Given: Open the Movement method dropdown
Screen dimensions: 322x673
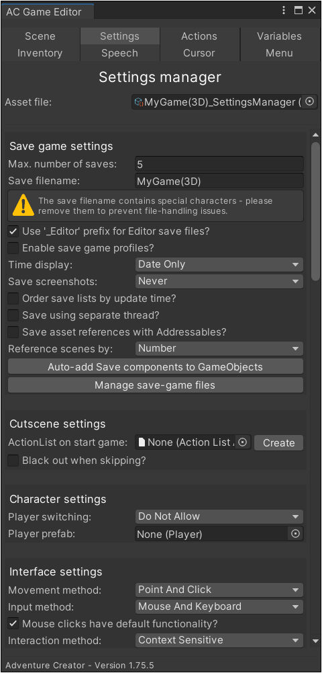Looking at the screenshot, I should coord(219,590).
